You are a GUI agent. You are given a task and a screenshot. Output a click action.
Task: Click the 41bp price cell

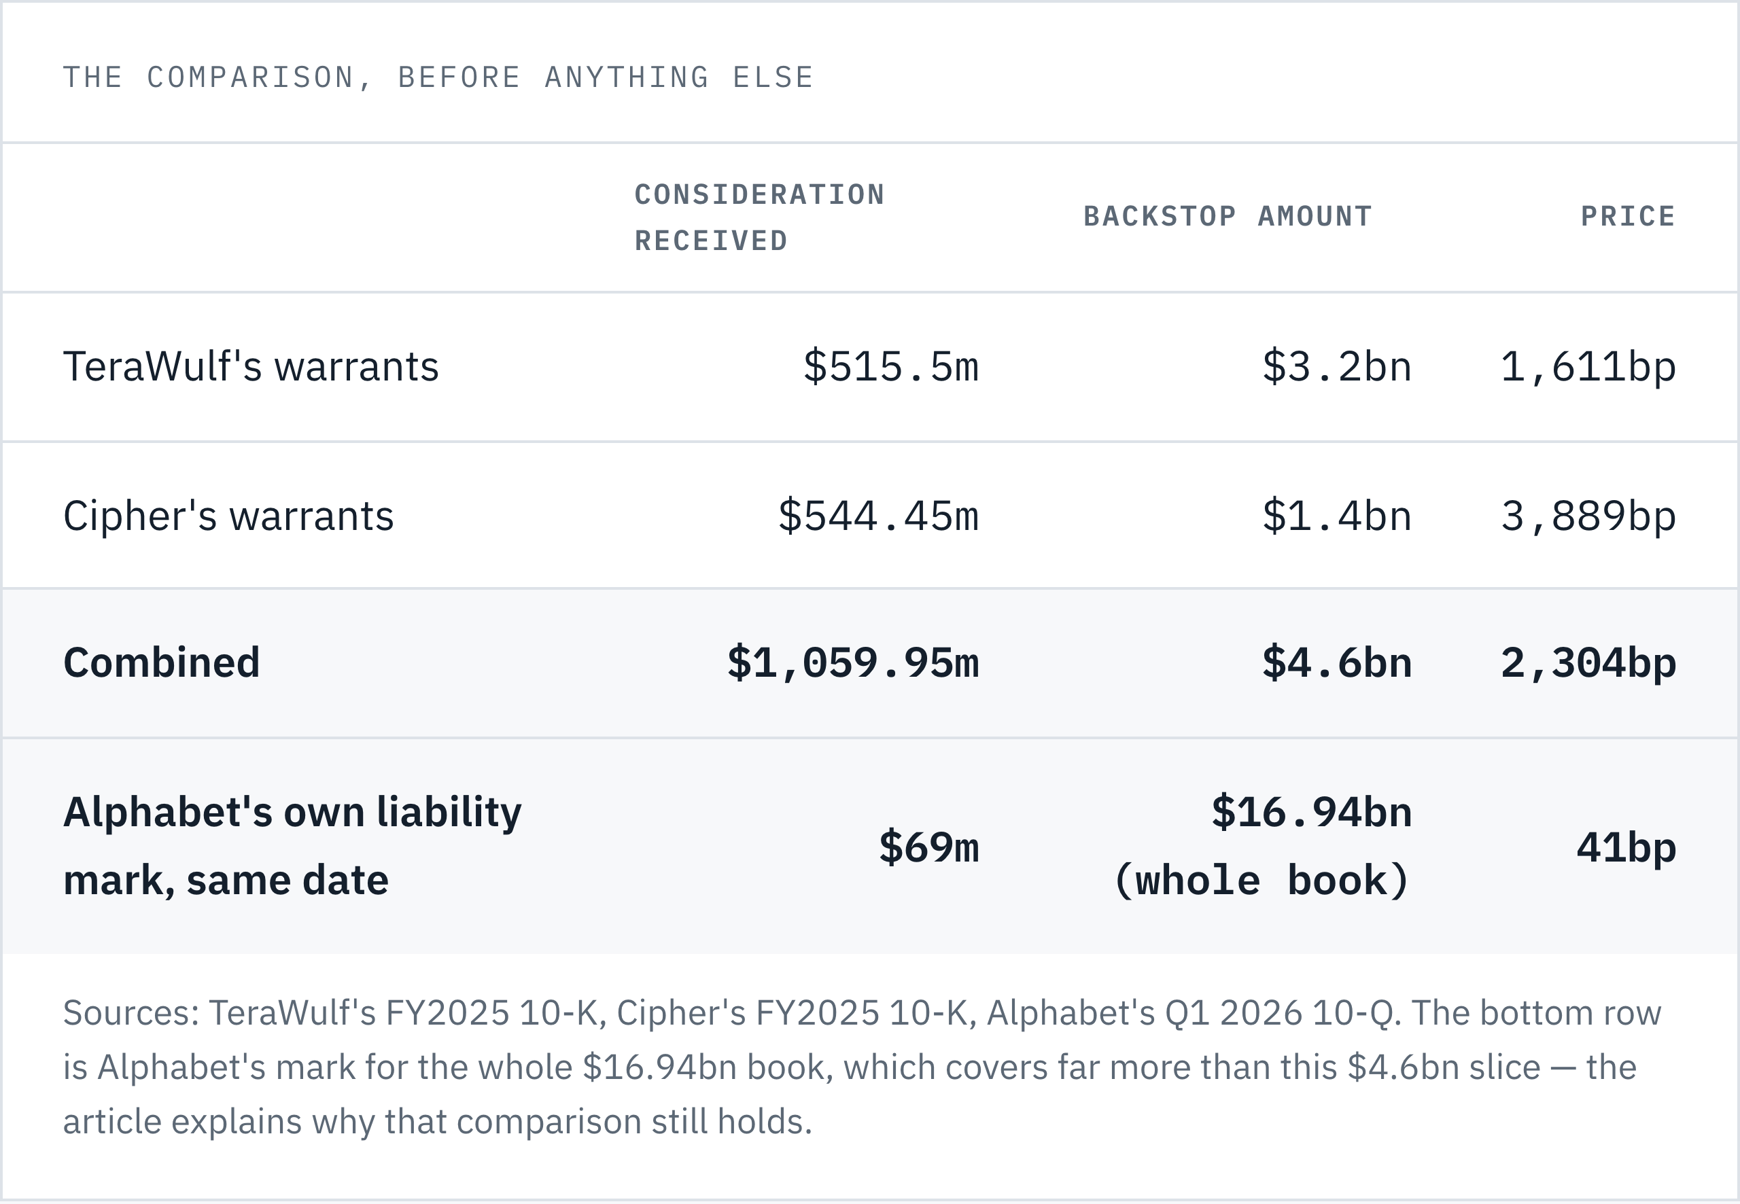tap(1626, 847)
